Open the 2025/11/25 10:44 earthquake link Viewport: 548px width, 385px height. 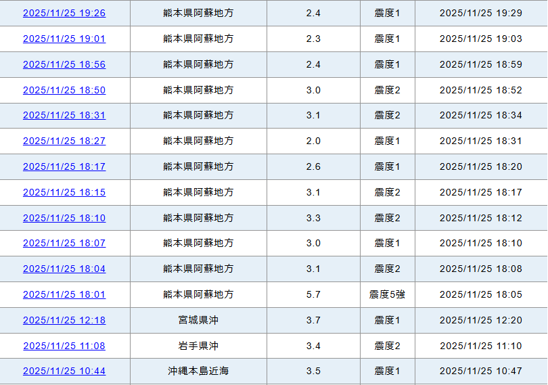(64, 371)
